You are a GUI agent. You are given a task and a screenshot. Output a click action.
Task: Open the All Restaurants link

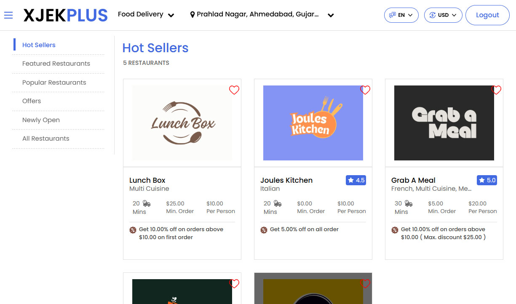(45, 138)
